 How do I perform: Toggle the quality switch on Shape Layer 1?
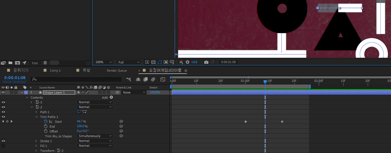tap(87, 92)
